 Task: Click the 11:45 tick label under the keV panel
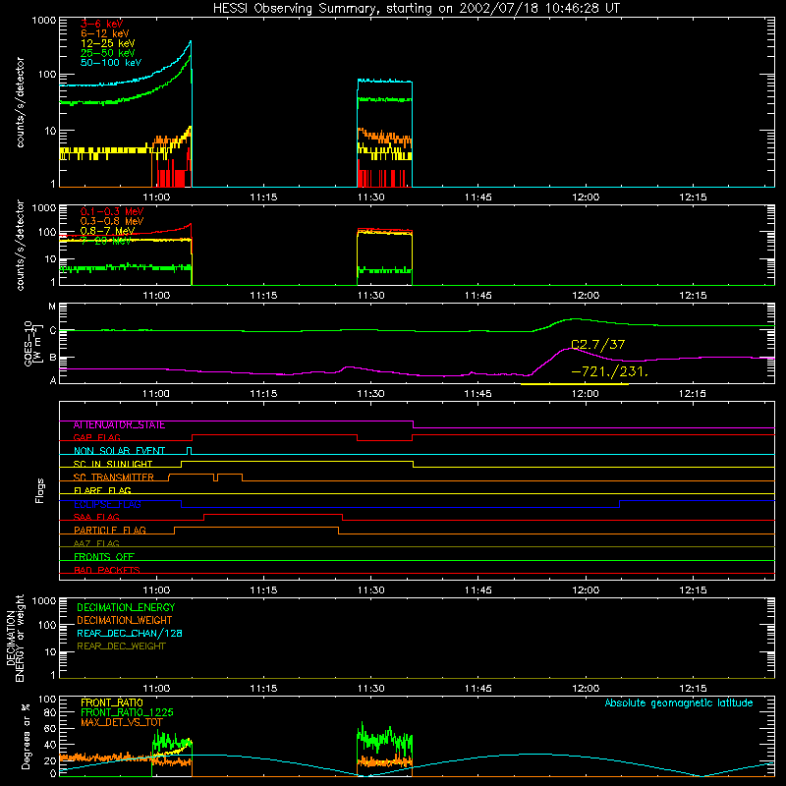point(478,197)
